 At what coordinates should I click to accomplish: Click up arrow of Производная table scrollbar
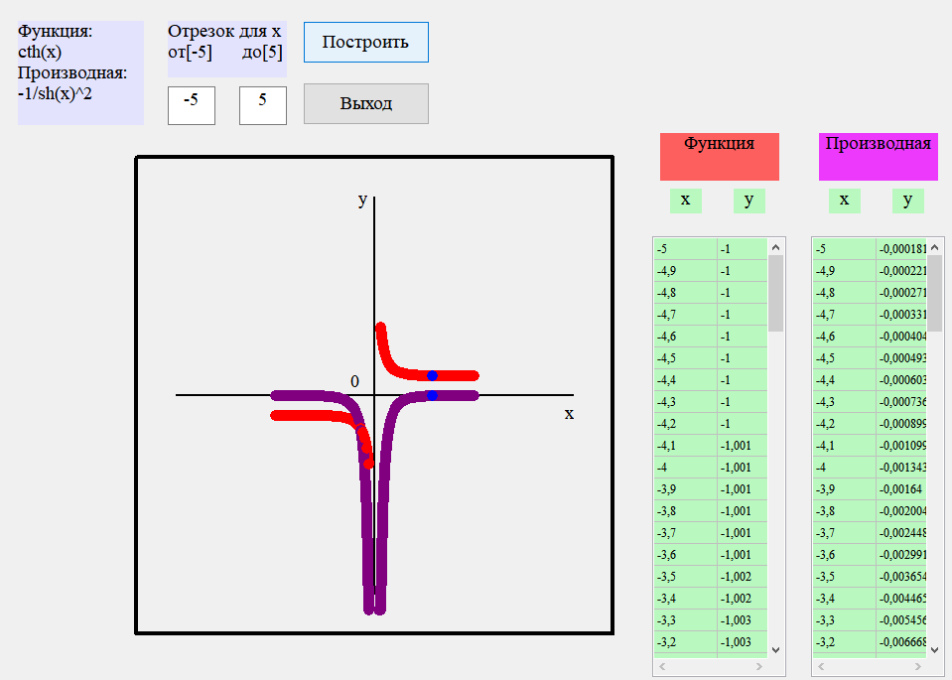point(935,246)
